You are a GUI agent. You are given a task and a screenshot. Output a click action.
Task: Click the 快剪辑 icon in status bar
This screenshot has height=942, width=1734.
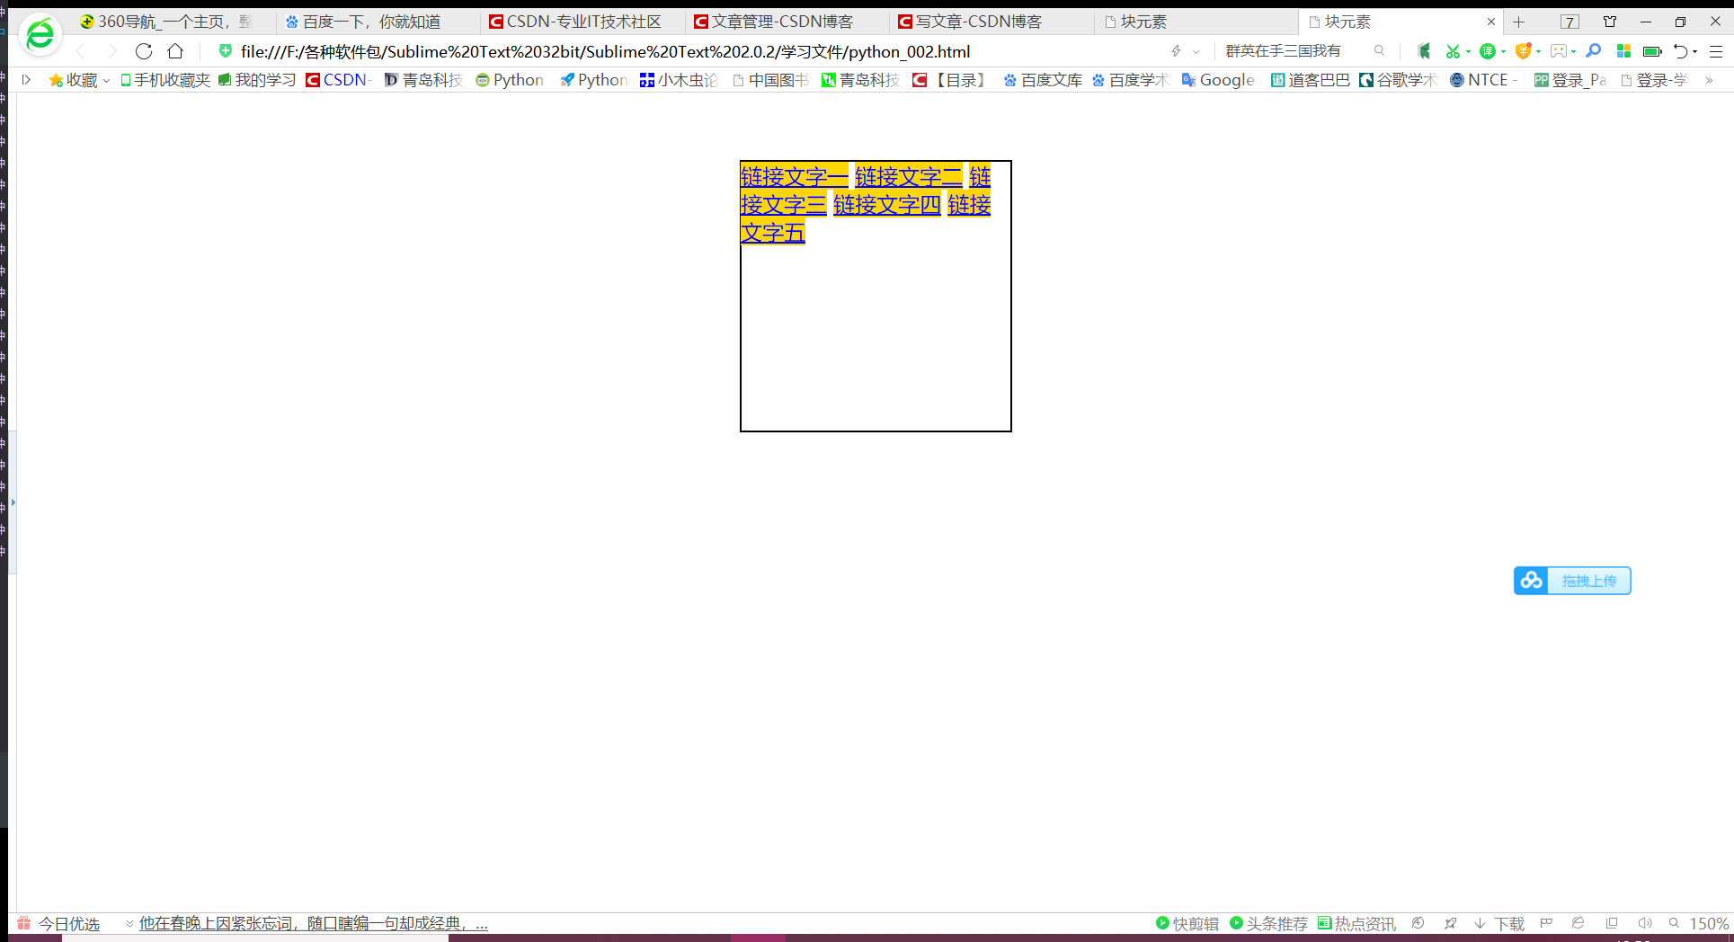1162,922
